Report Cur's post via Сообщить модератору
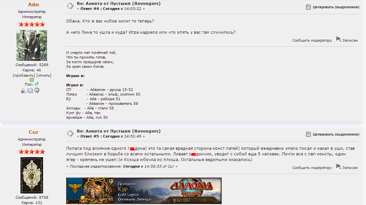This screenshot has width=366, height=205. point(312,168)
